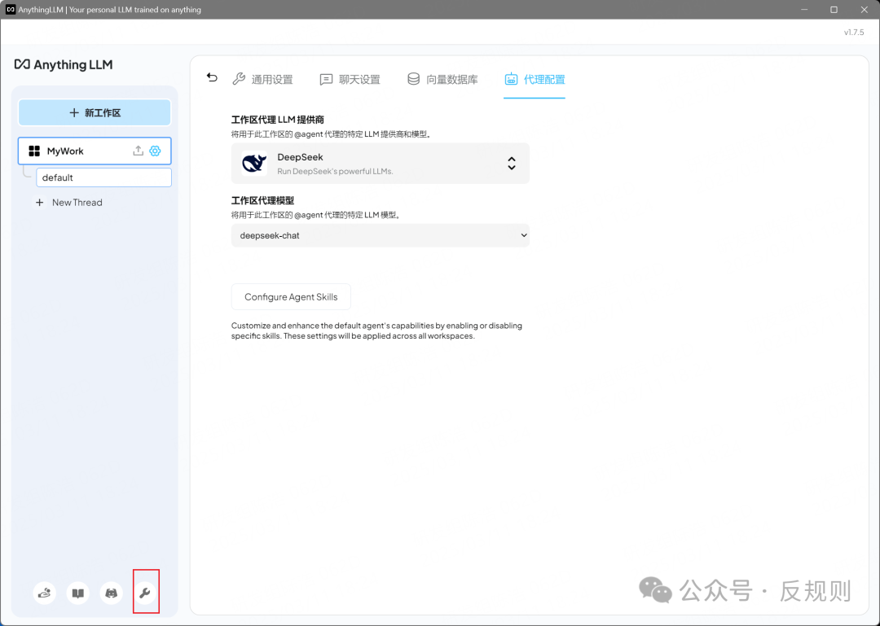The height and width of the screenshot is (626, 880).
Task: Open the documentation book icon
Action: 78,593
